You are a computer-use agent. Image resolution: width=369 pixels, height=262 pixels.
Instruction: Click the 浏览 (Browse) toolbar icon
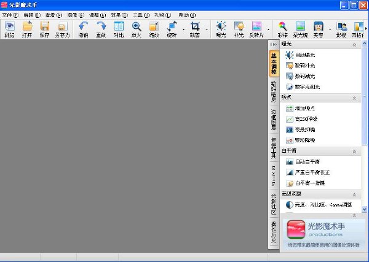point(10,29)
